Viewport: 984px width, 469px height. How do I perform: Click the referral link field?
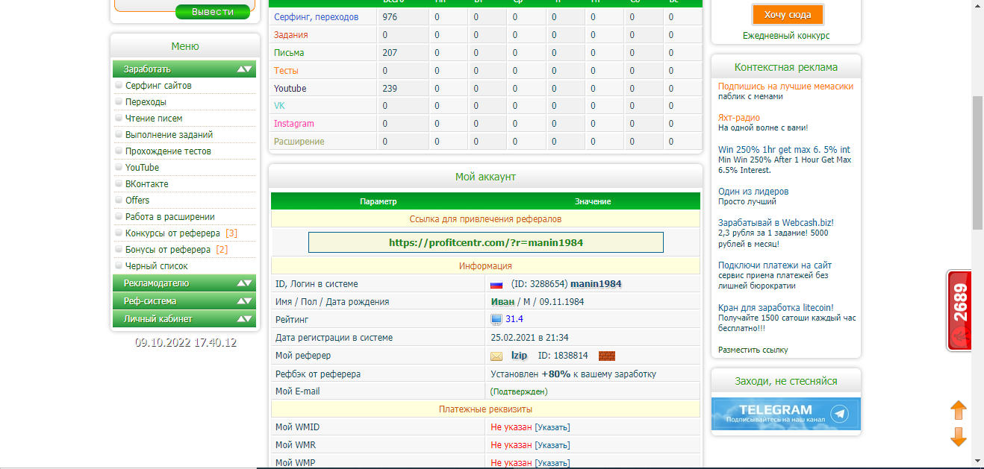click(486, 242)
